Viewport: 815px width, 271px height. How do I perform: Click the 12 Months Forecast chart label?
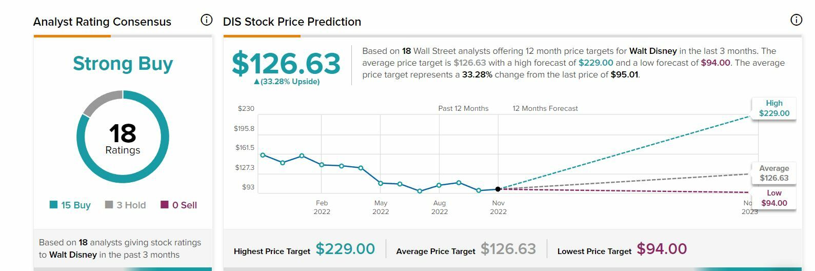pos(545,108)
